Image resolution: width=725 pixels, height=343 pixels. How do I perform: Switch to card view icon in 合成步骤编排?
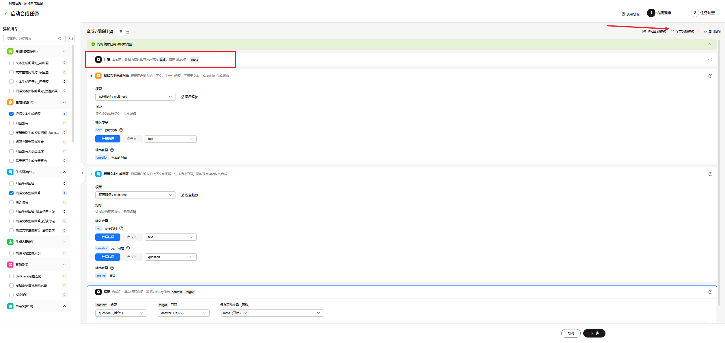coord(127,31)
